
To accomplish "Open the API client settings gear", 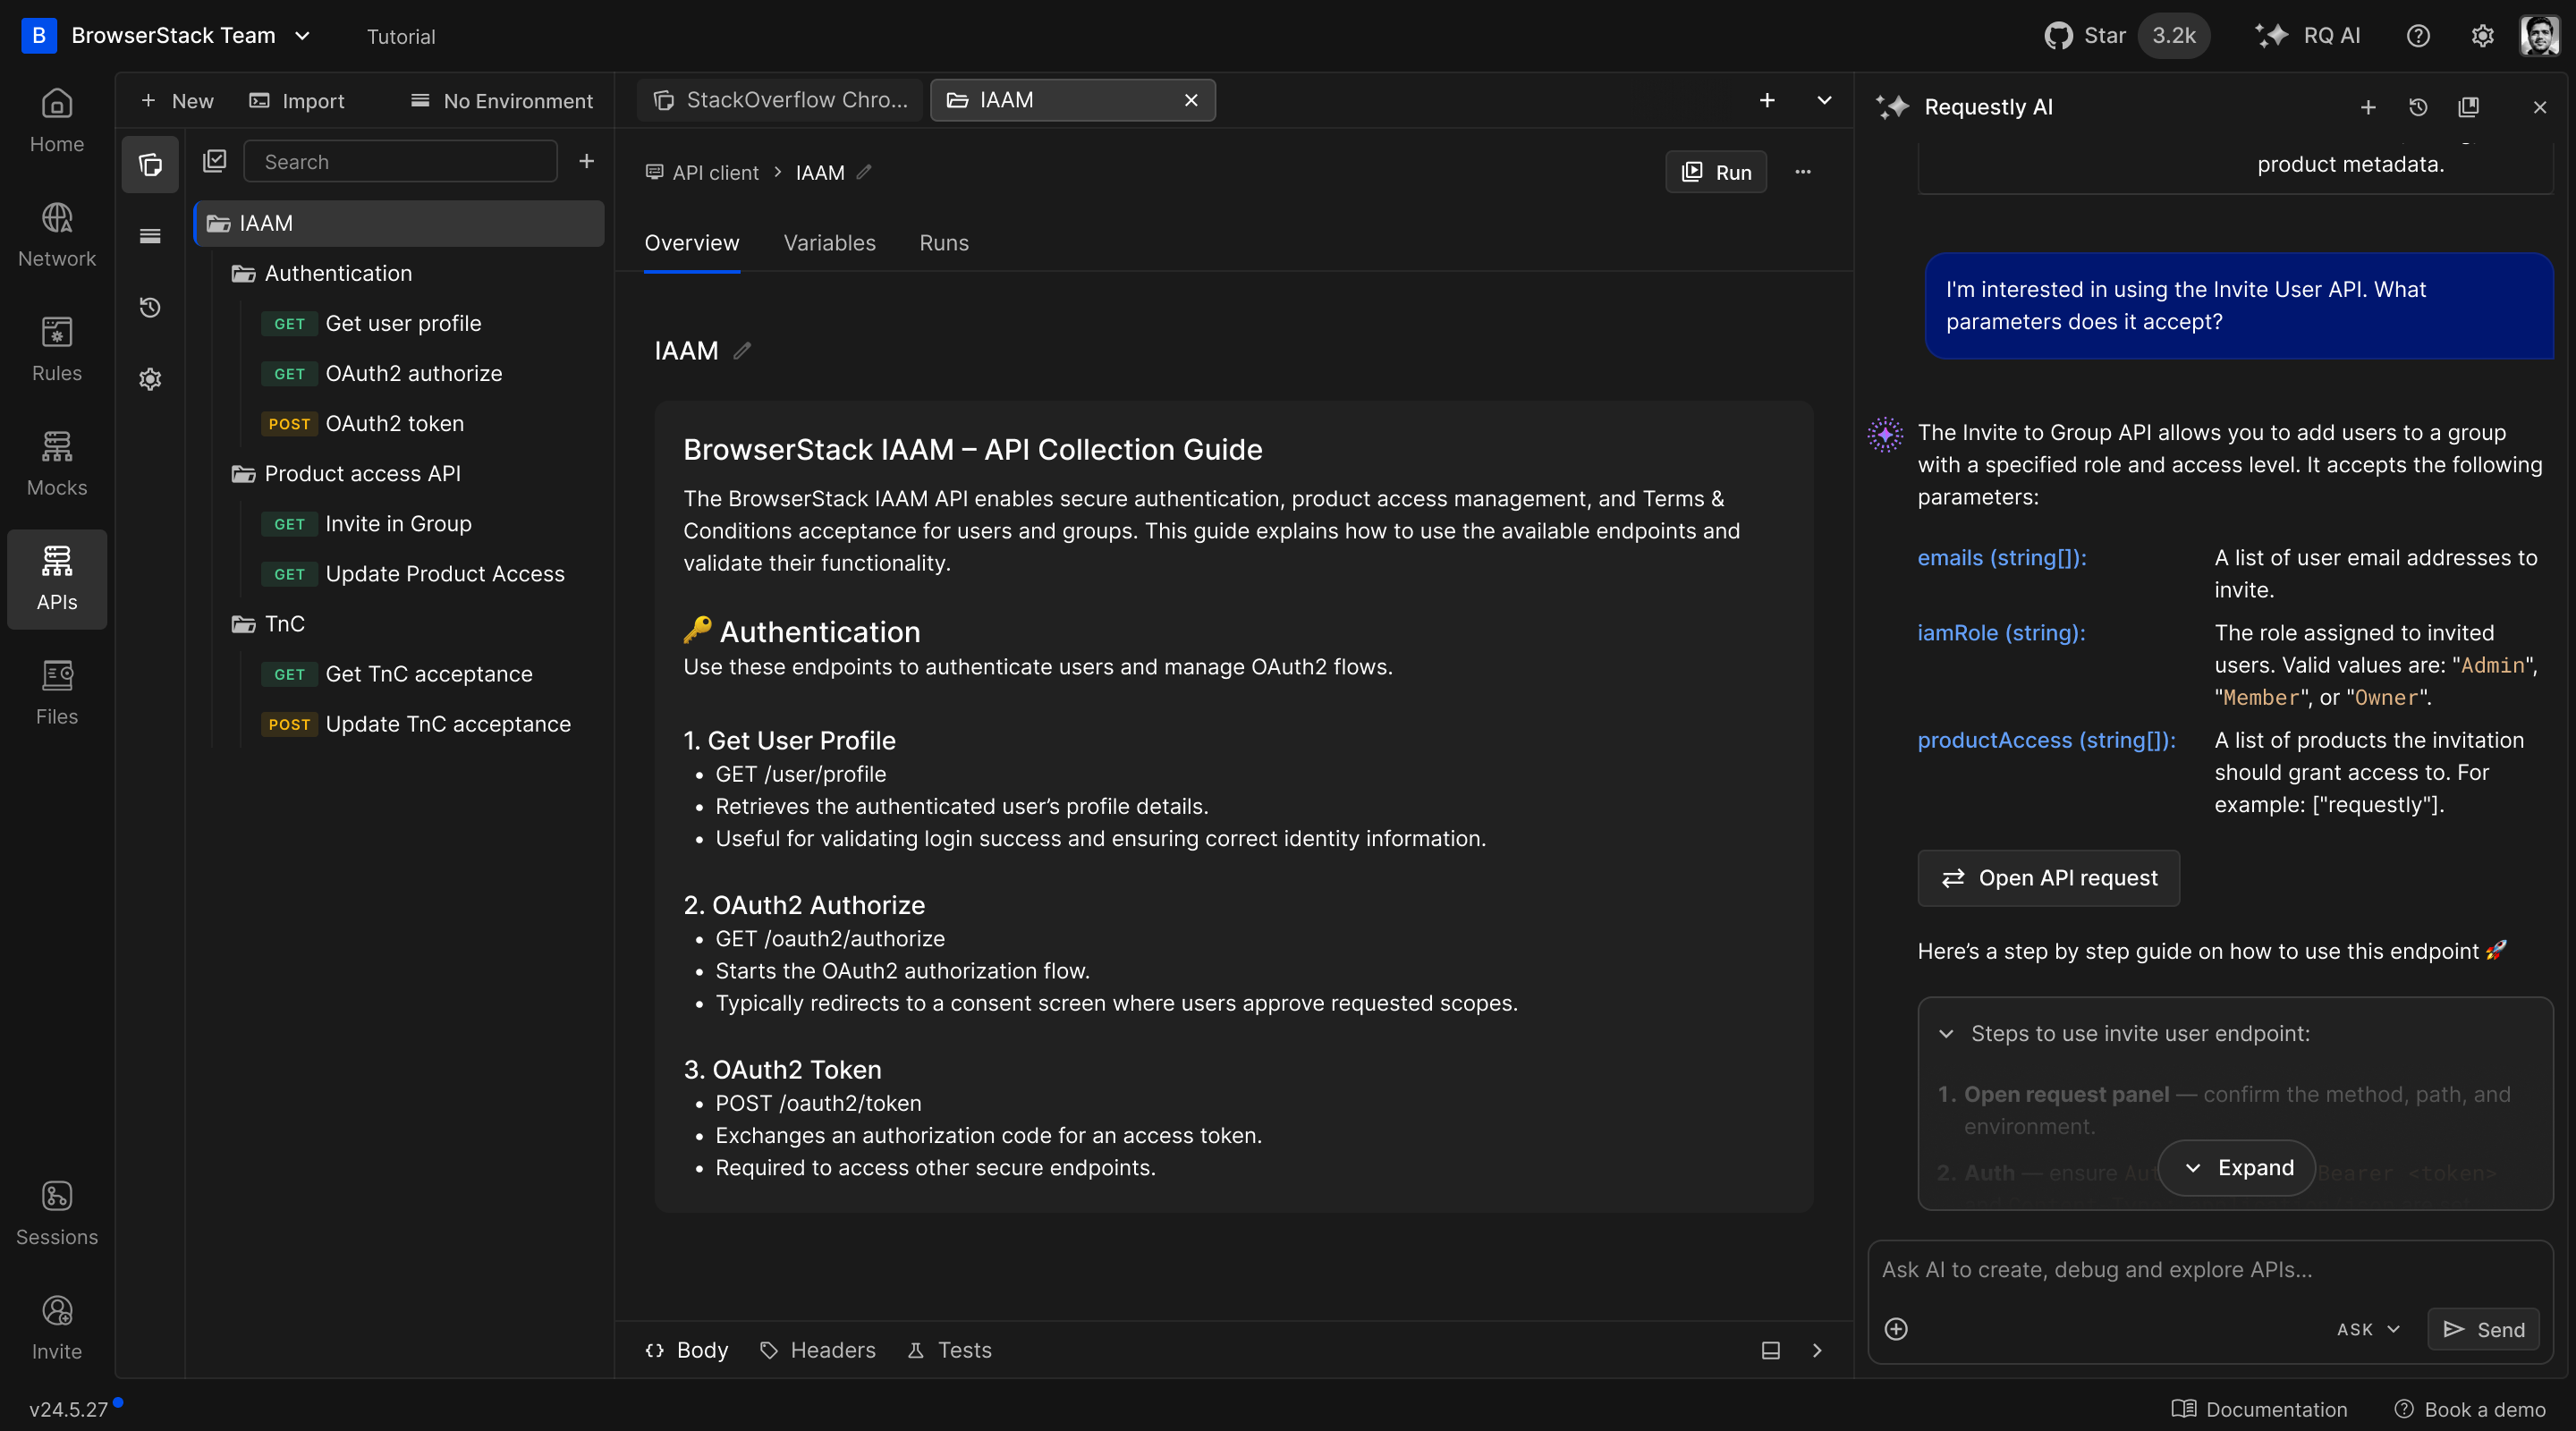I will click(x=150, y=379).
